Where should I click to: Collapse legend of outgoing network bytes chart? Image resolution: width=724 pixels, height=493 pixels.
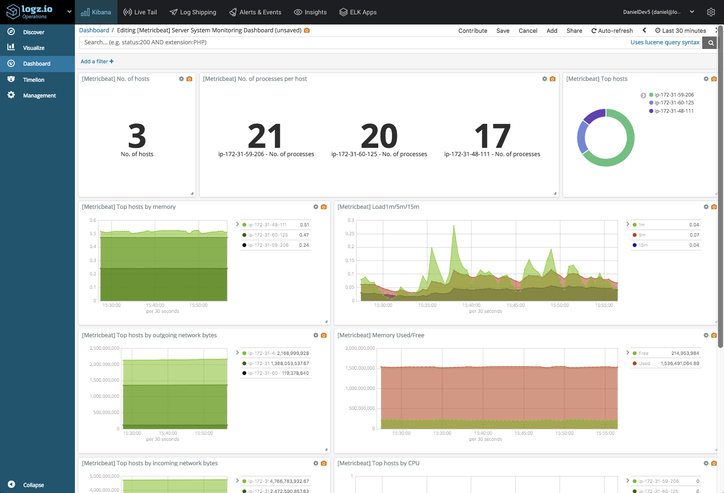[x=238, y=353]
